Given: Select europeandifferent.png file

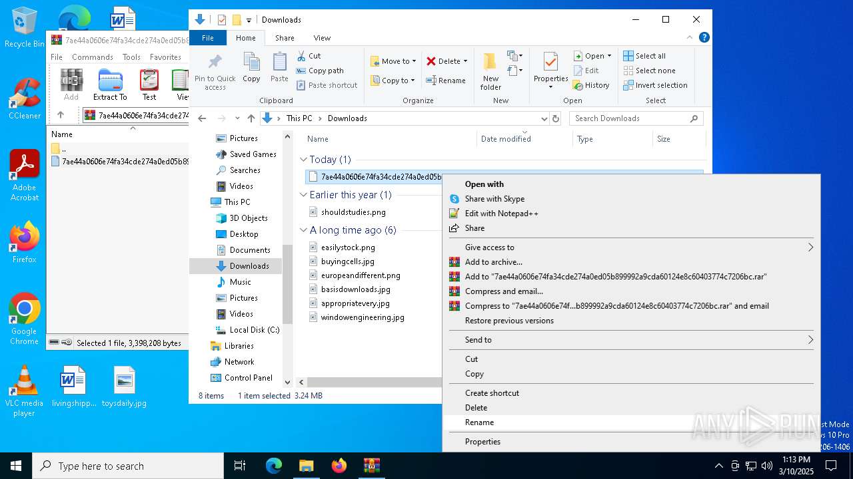Looking at the screenshot, I should click(x=361, y=275).
